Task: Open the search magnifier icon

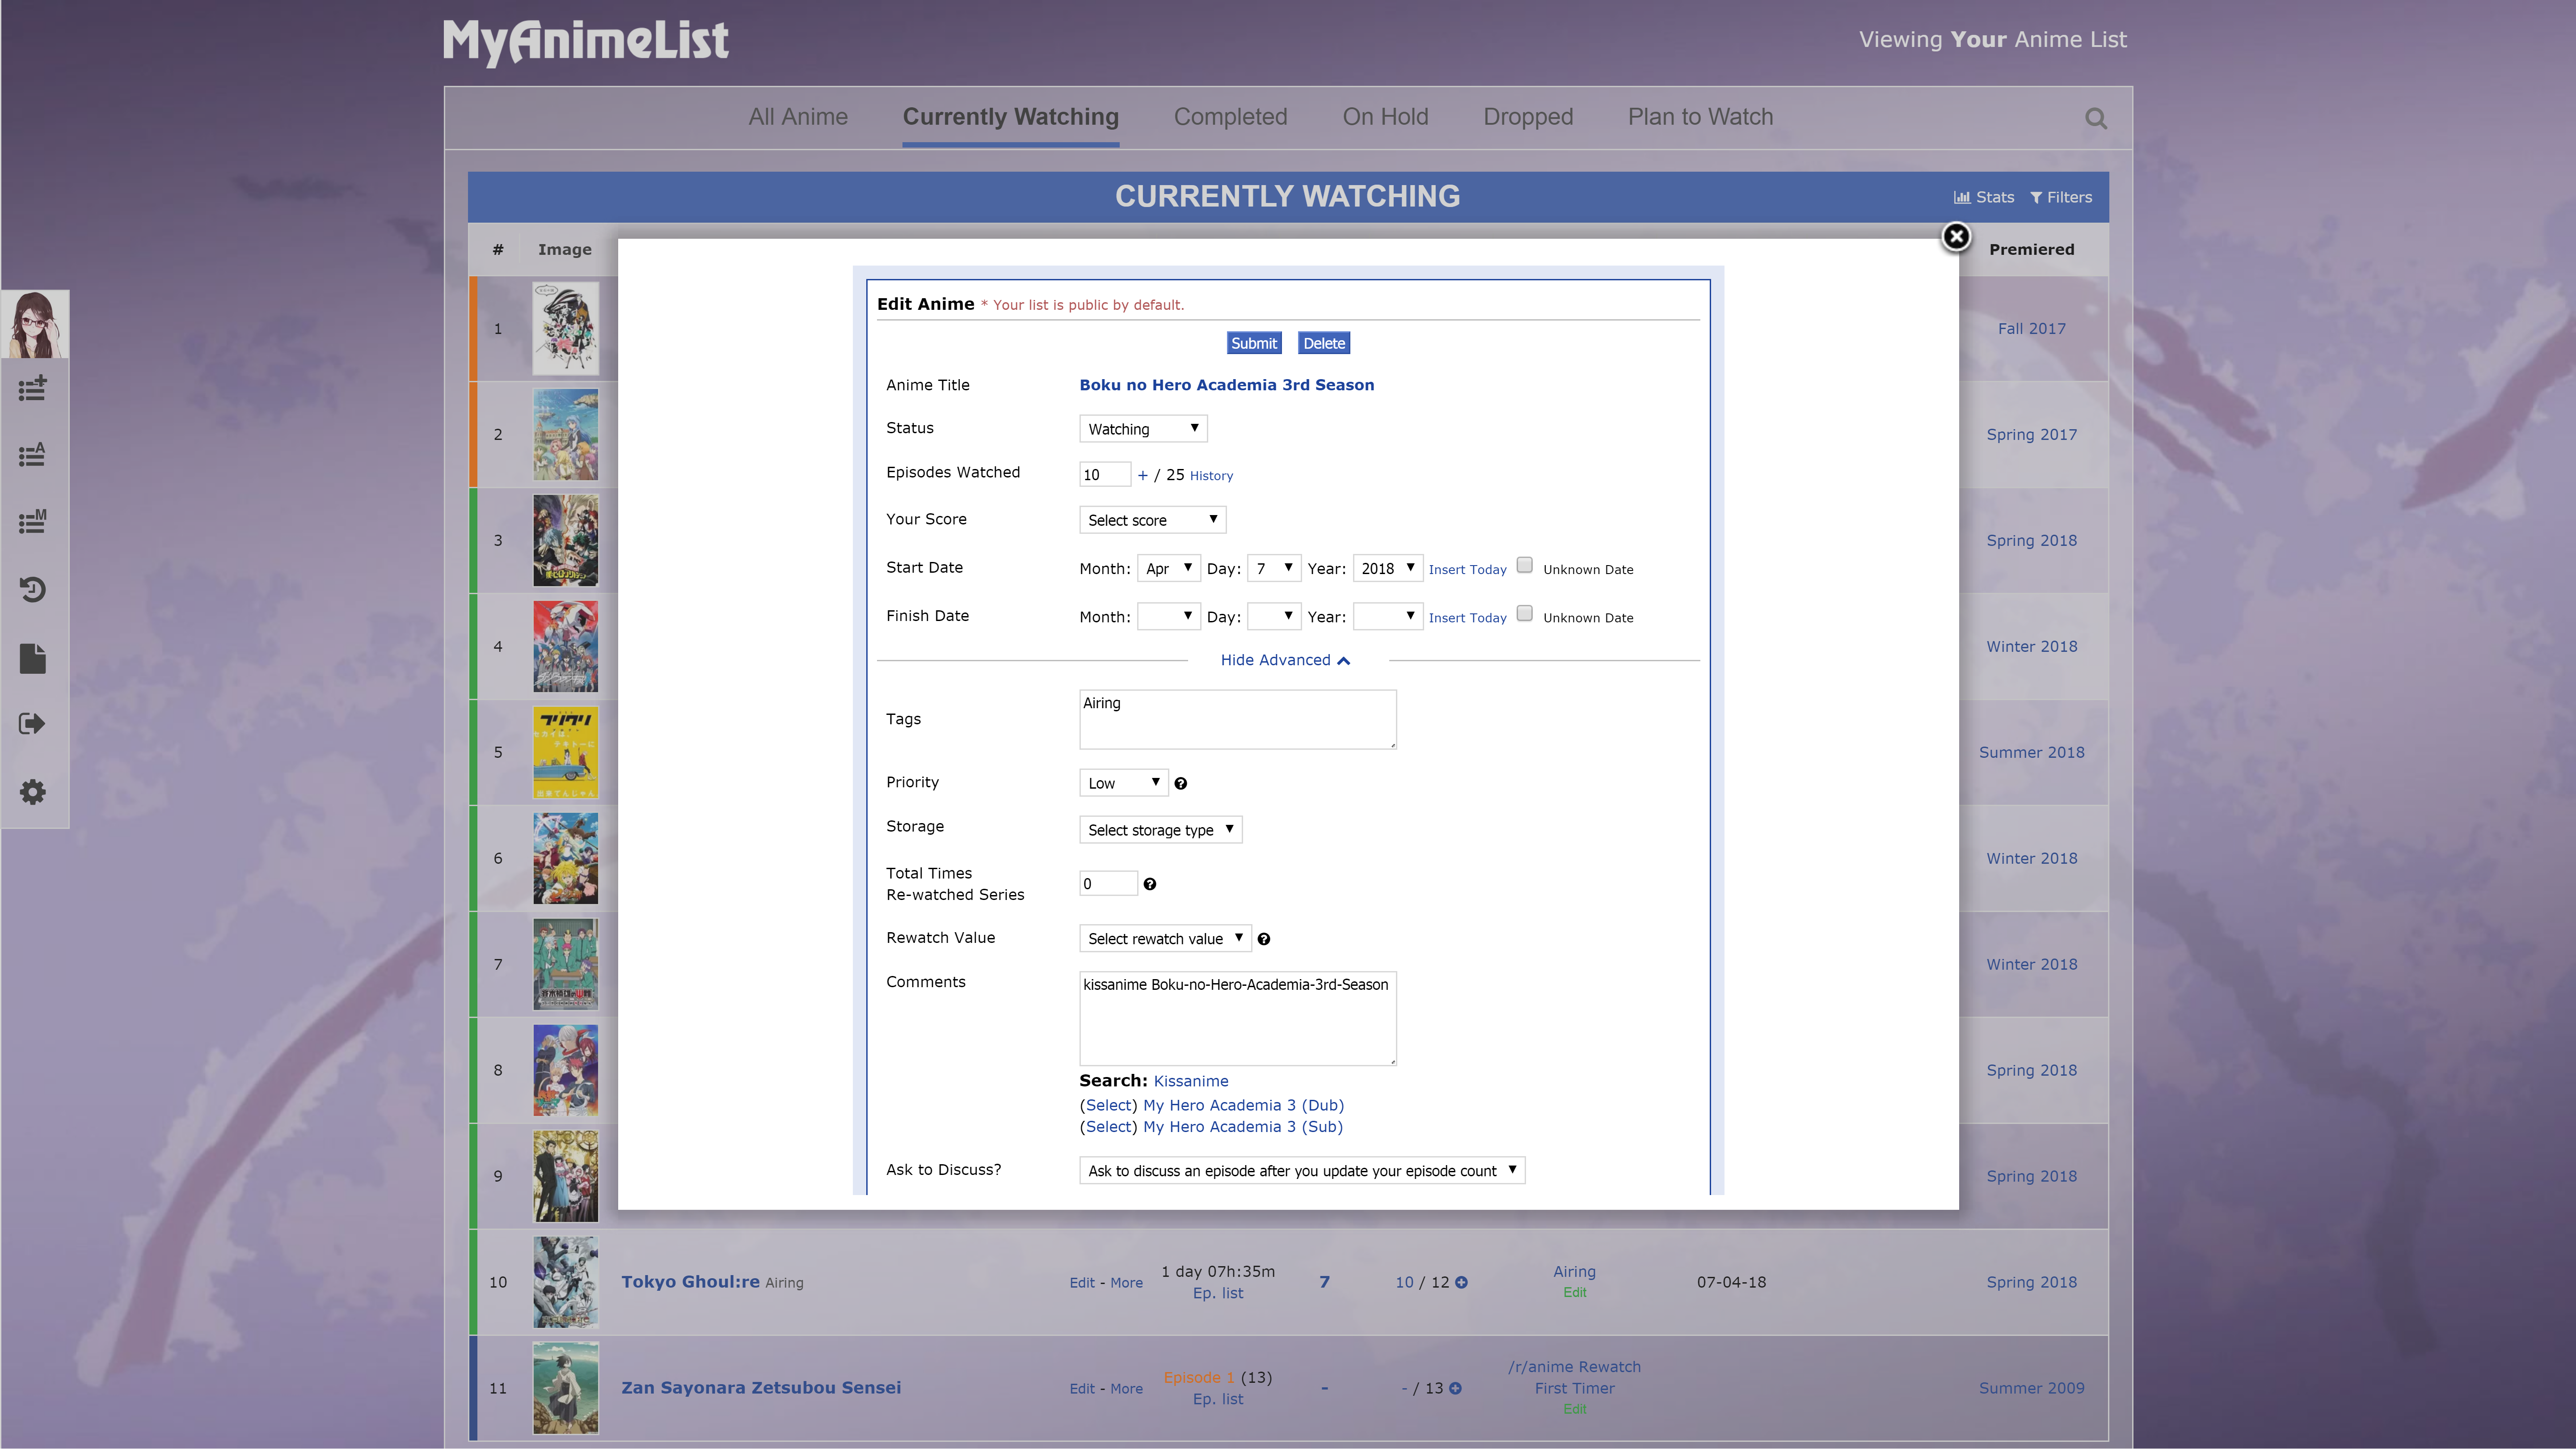Action: (x=2096, y=118)
